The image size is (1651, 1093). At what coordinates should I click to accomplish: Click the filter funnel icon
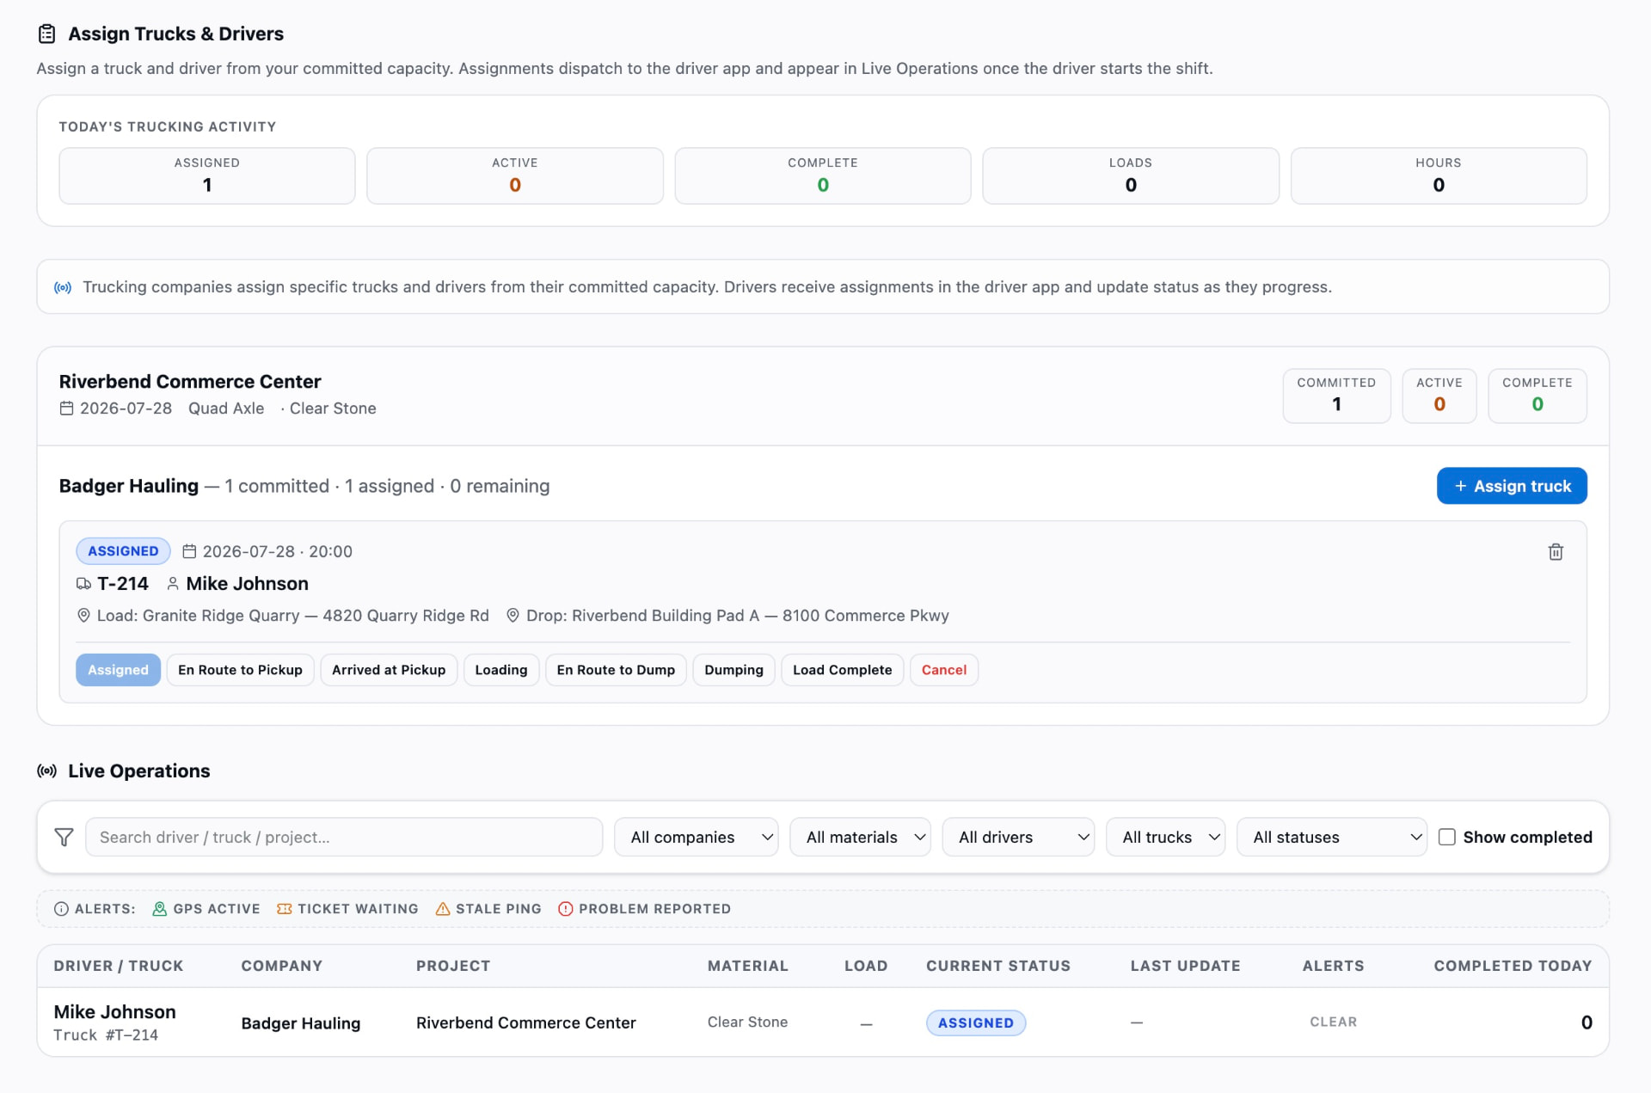point(64,838)
